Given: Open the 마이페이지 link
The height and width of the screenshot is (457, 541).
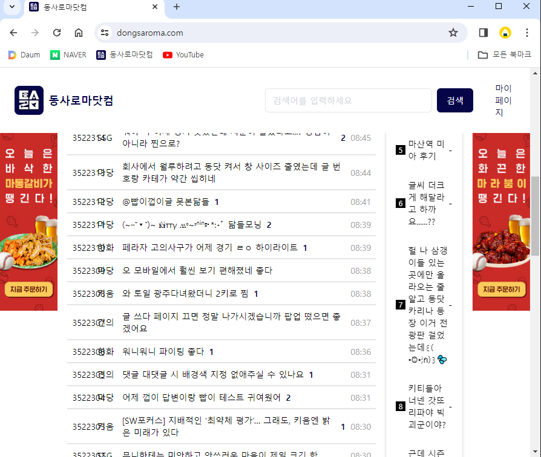Looking at the screenshot, I should coord(503,100).
